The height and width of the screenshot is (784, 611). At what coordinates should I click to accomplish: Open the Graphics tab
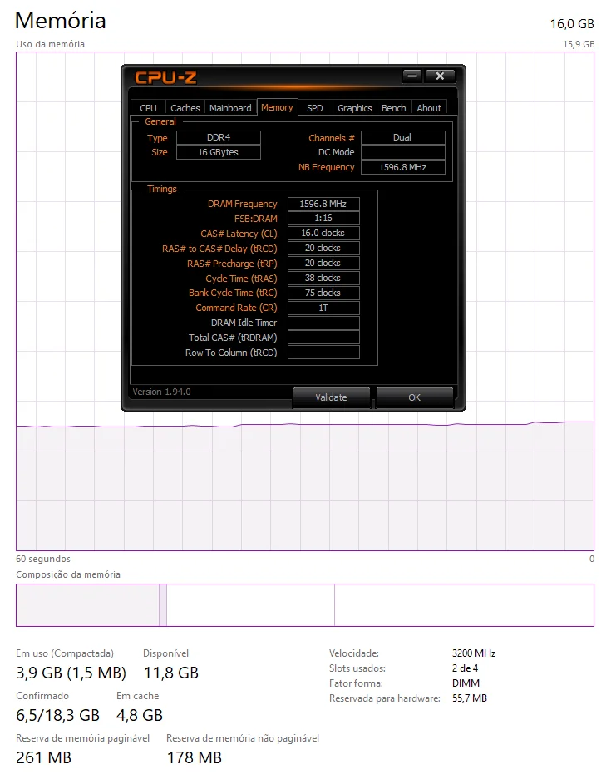point(354,108)
